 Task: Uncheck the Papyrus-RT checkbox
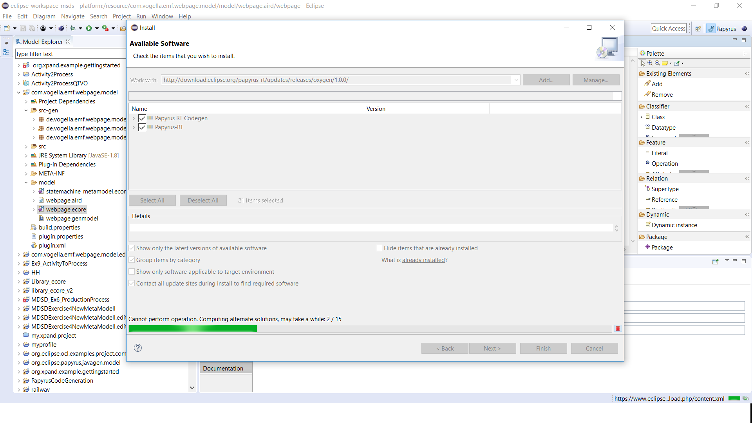142,127
